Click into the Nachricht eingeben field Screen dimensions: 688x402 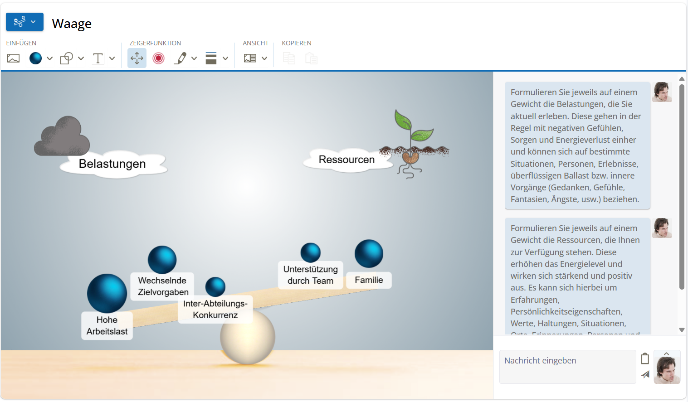pos(567,367)
